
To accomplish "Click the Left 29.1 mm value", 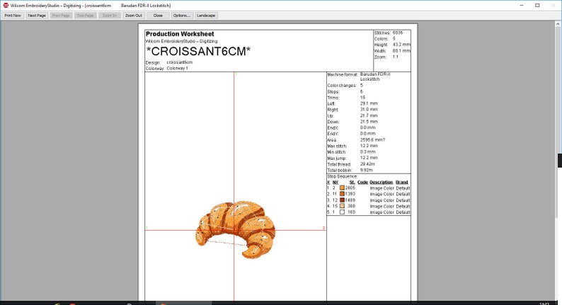I will pos(369,103).
